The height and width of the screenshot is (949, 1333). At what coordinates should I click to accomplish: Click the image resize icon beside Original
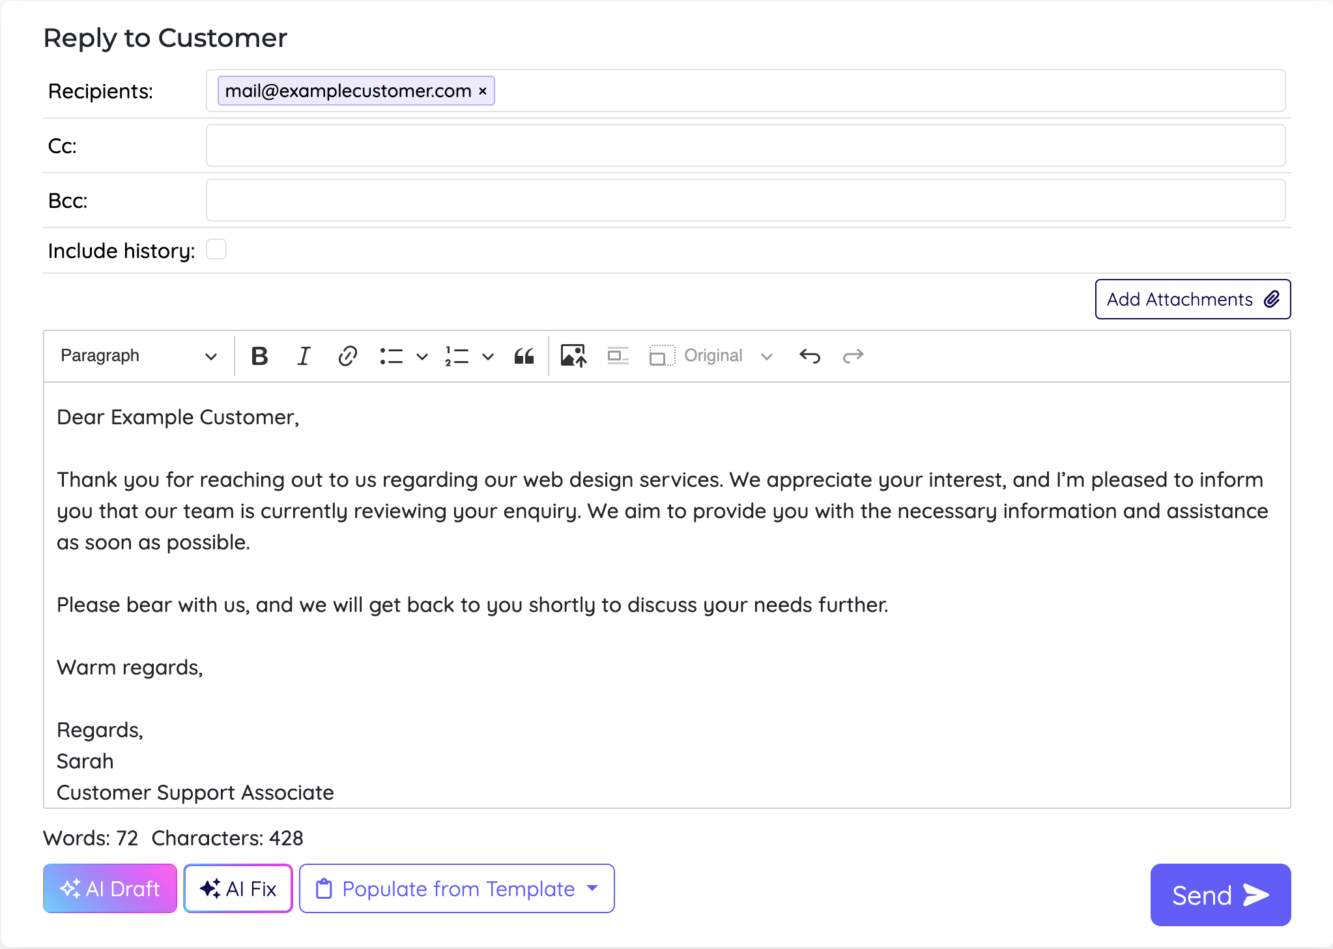[662, 356]
